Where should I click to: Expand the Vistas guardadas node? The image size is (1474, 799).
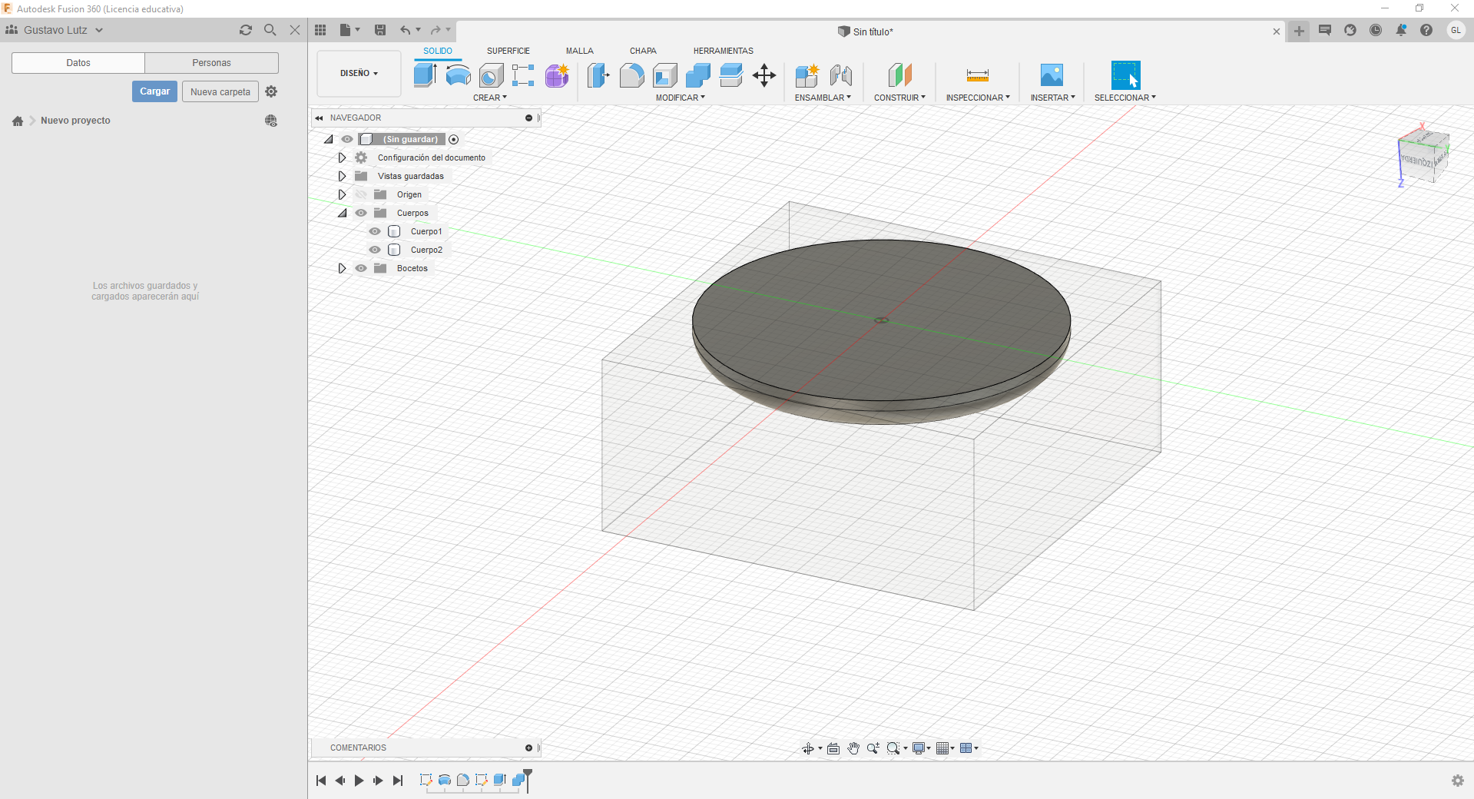[342, 176]
